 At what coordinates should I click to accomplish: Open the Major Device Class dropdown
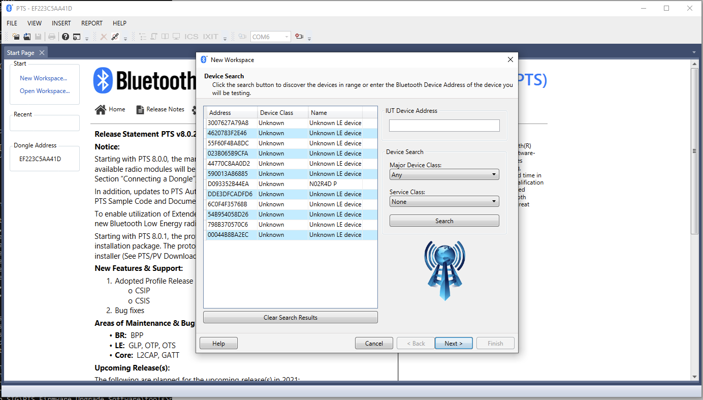444,175
